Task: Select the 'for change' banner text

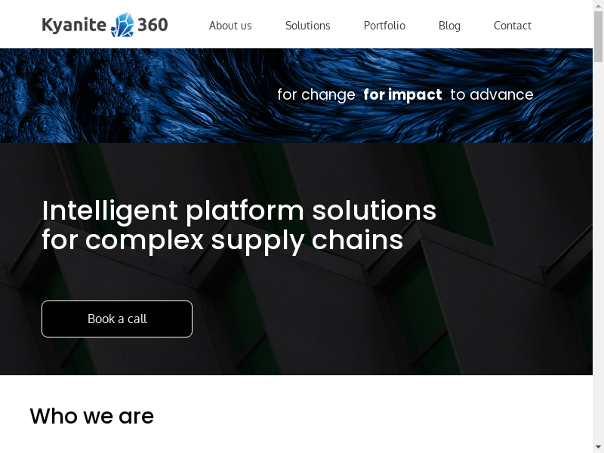Action: [x=316, y=95]
